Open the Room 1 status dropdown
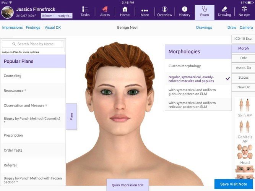Image resolution: width=255 pixels, height=191 pixels. 57,16
